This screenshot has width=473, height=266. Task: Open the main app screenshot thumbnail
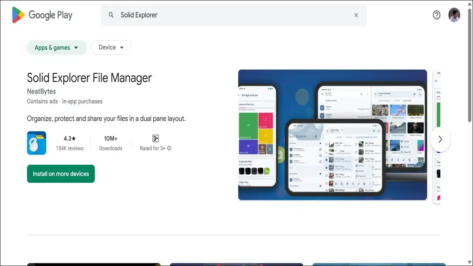332,135
